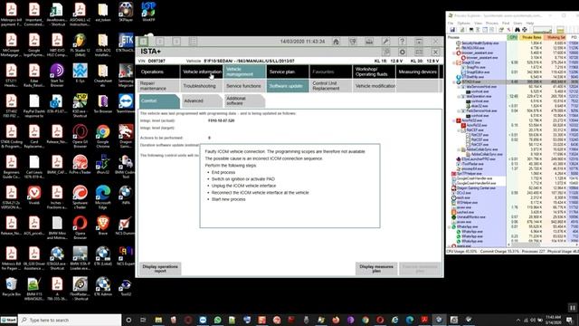This screenshot has width=579, height=326.
Task: Collapse the AcroRd32.exe process tree node
Action: (x=454, y=120)
